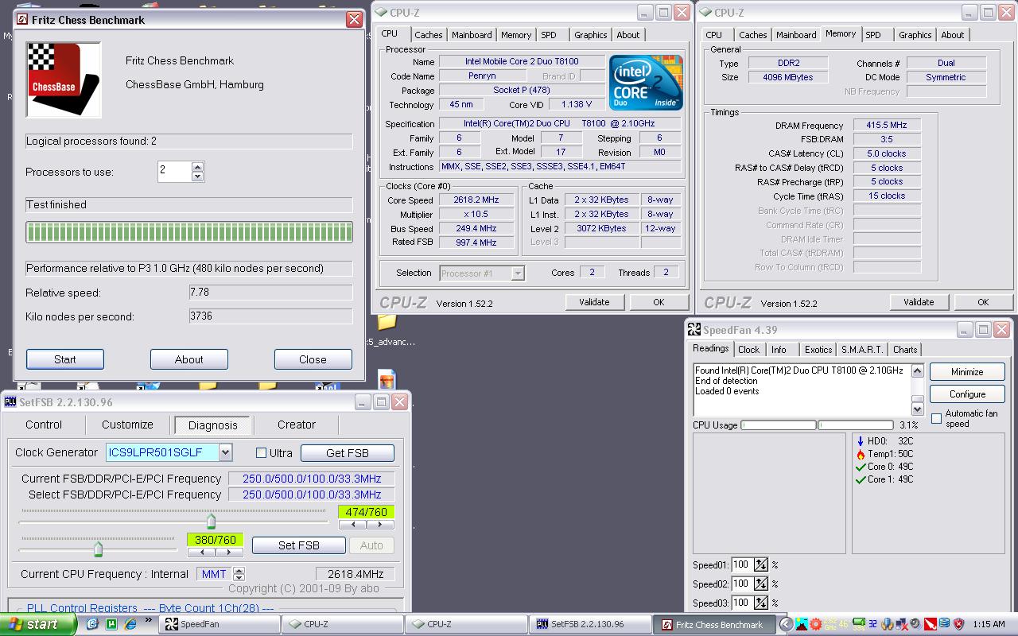This screenshot has width=1018, height=636.
Task: Open the Graphics tab in memory CPU-Z window
Action: [x=915, y=35]
